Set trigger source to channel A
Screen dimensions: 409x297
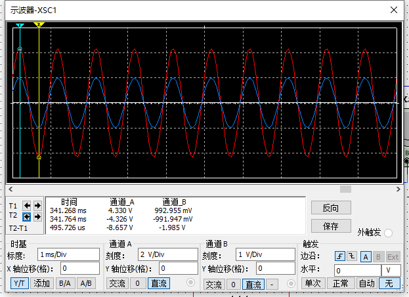pyautogui.click(x=366, y=257)
